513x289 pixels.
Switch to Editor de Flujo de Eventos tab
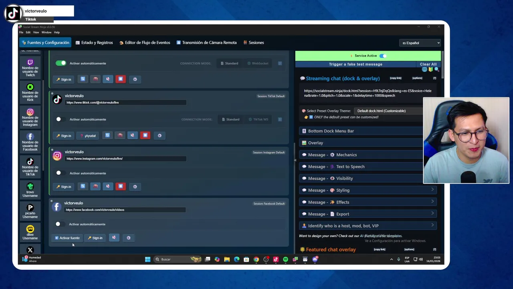pyautogui.click(x=145, y=43)
